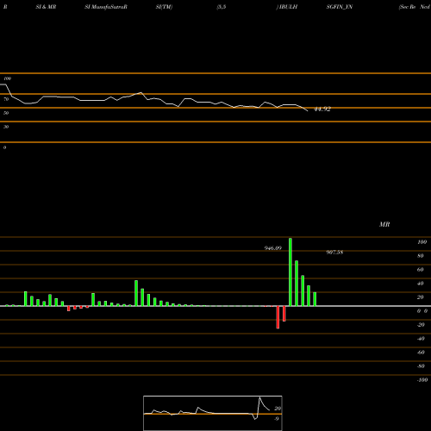The width and height of the screenshot is (431, 431).
Task: Click the MR axis label '-40'
Action: click(x=421, y=339)
